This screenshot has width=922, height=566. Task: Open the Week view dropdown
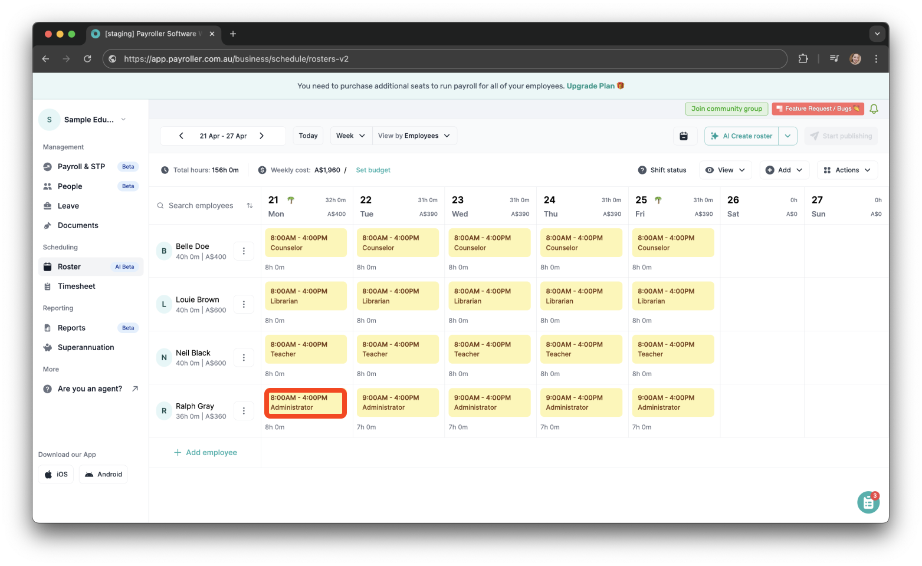350,135
